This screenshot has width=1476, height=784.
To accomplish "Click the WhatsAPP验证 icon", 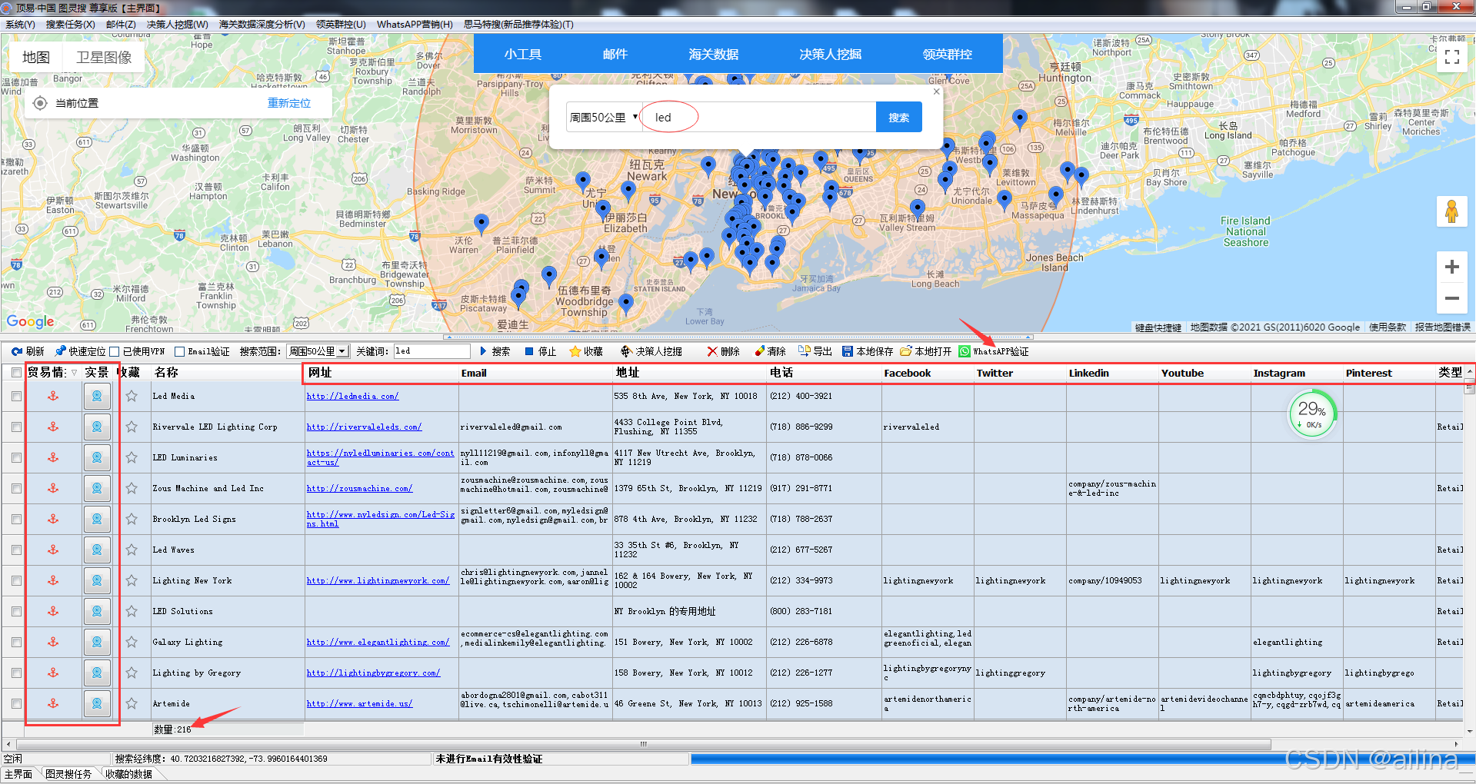I will click(965, 351).
